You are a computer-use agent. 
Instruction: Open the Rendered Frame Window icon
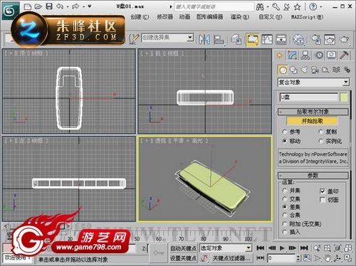[330, 39]
